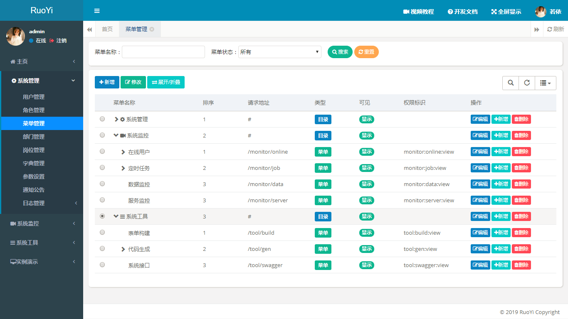Click the left double-arrow tab scroll icon
The image size is (568, 319).
89,29
